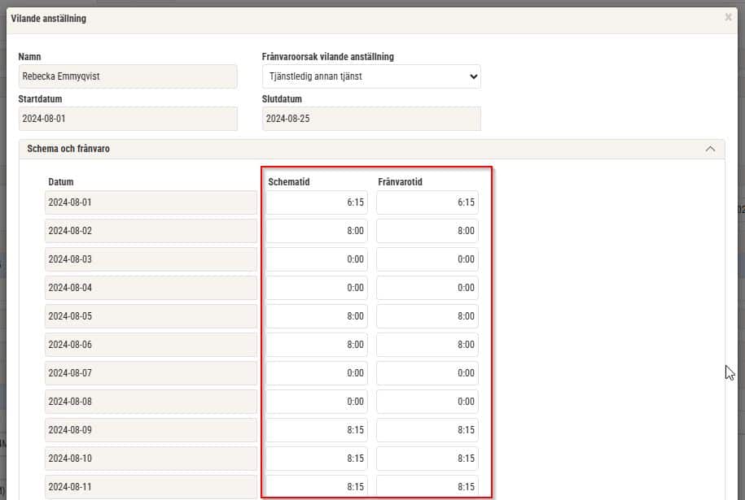Click the Schema och frånvaro header title
Viewport: 745px width, 500px height.
tap(68, 150)
